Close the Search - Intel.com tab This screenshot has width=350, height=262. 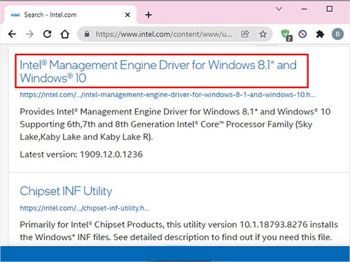[127, 15]
